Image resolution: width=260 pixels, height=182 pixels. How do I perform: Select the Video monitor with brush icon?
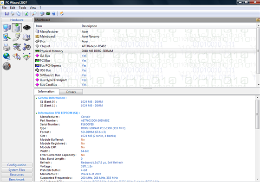click(x=7, y=38)
